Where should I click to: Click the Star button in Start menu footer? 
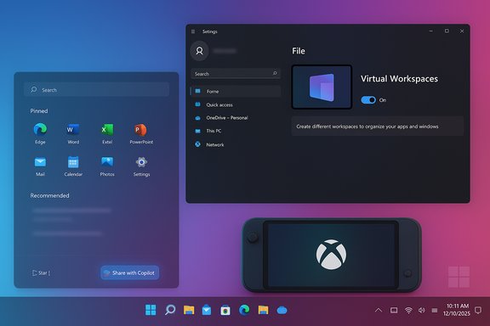tap(41, 273)
